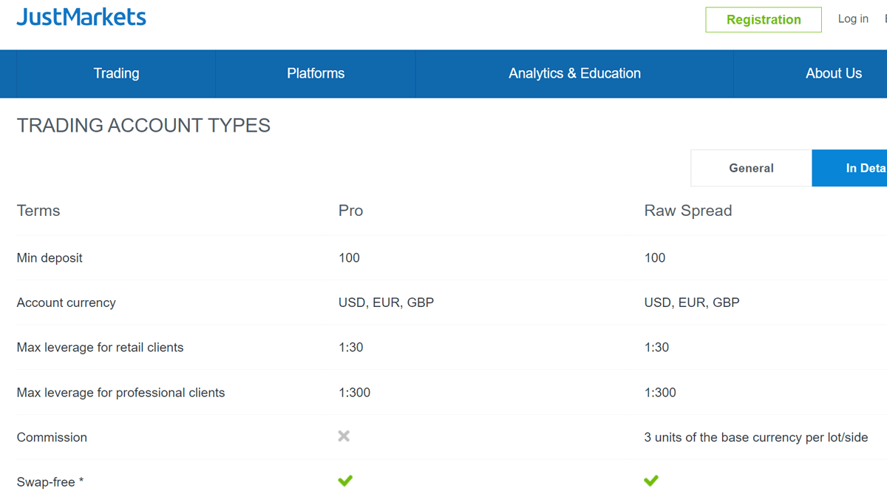Image resolution: width=887 pixels, height=494 pixels.
Task: Click the TRADING ACCOUNT TYPES heading
Action: (143, 126)
